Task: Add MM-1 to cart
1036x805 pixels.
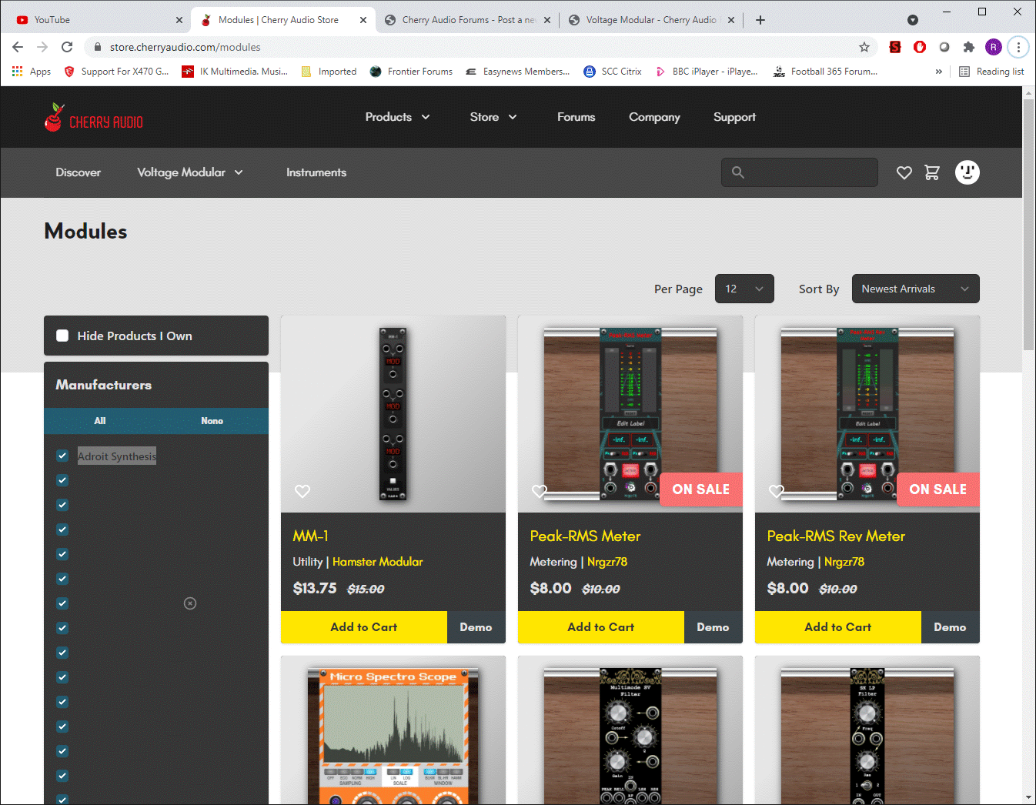Action: [364, 627]
